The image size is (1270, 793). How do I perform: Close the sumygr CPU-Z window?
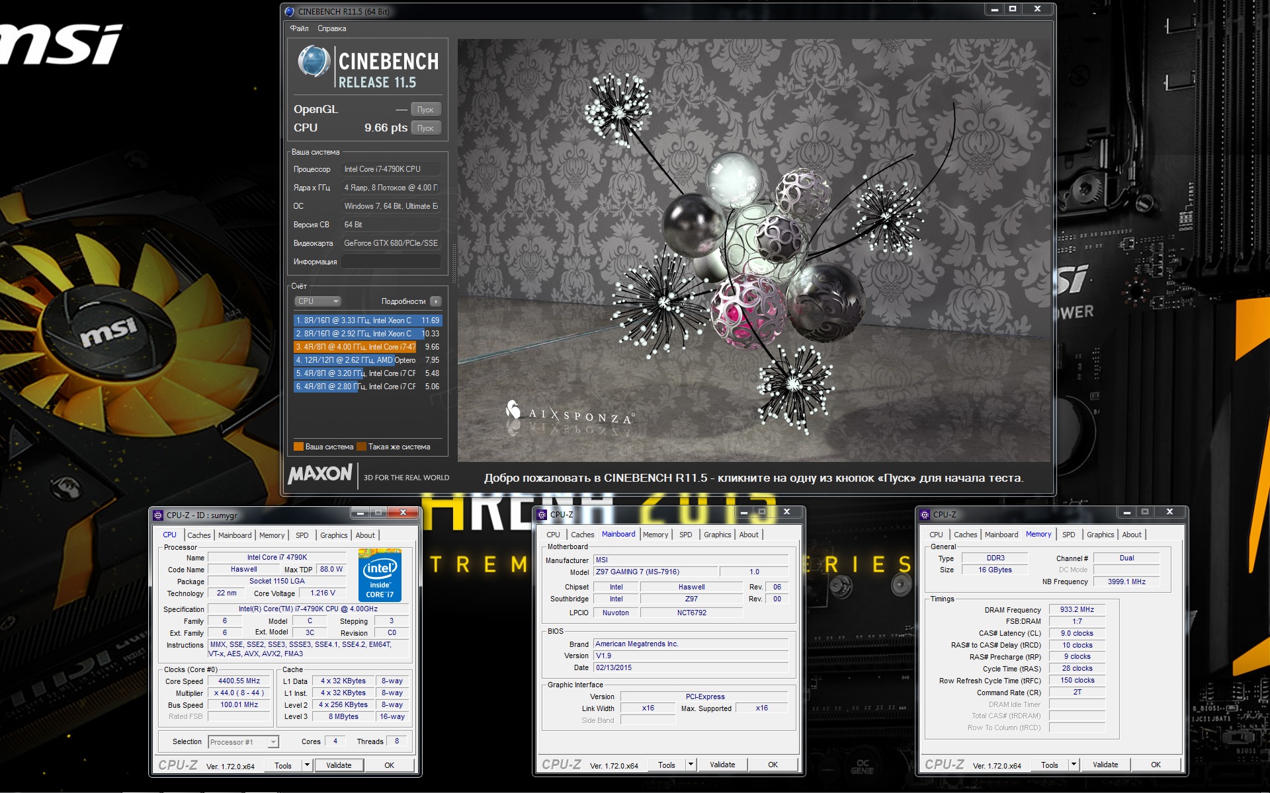(403, 512)
